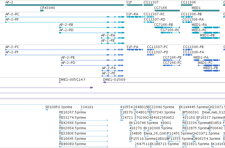This screenshot has width=225, height=148.
Task: Select EST 410554
Action: click(122, 110)
